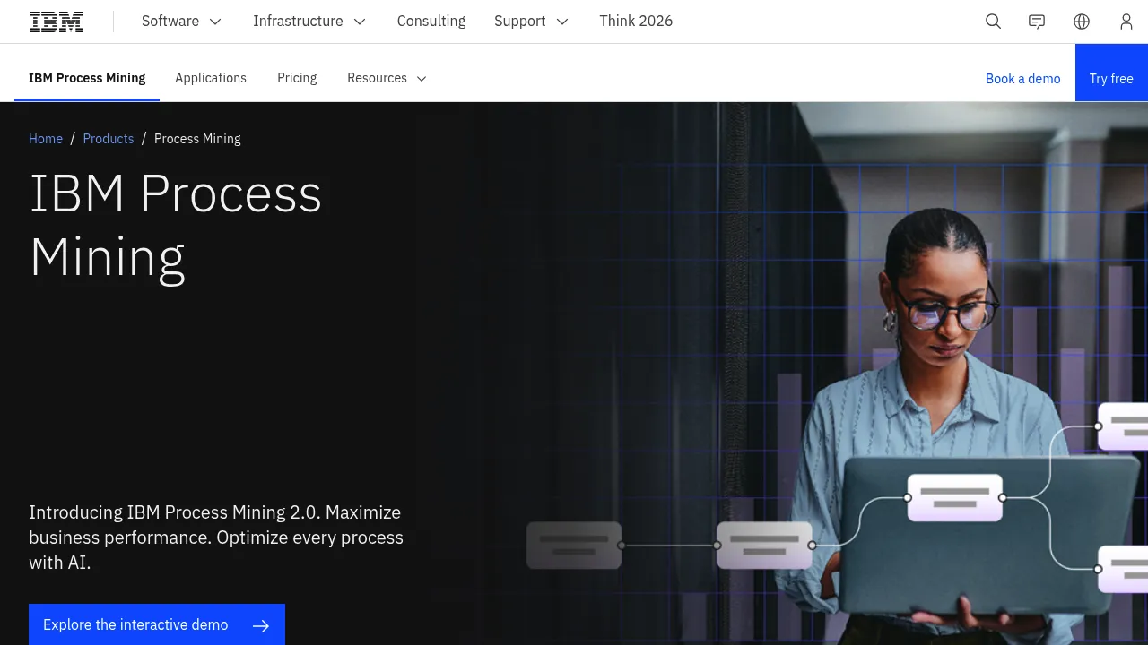This screenshot has width=1148, height=645.
Task: Switch to the Pricing tab
Action: [297, 78]
